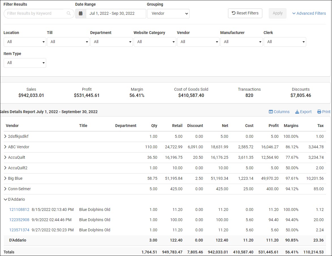
Task: Open the Website Category filter dropdown
Action: [155, 42]
